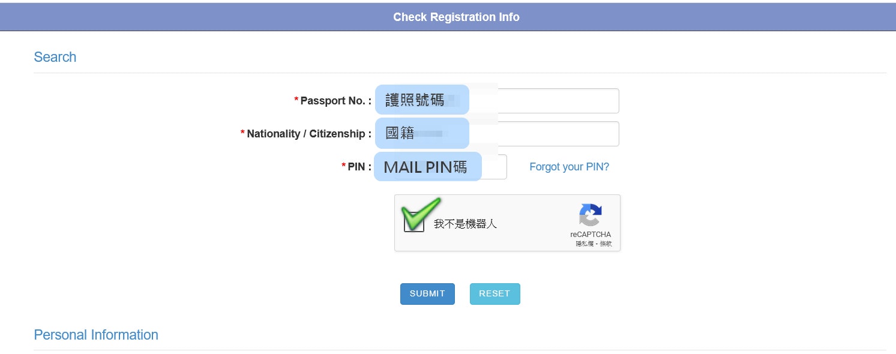This screenshot has width=896, height=354.
Task: Submit the registration search form
Action: tap(427, 294)
